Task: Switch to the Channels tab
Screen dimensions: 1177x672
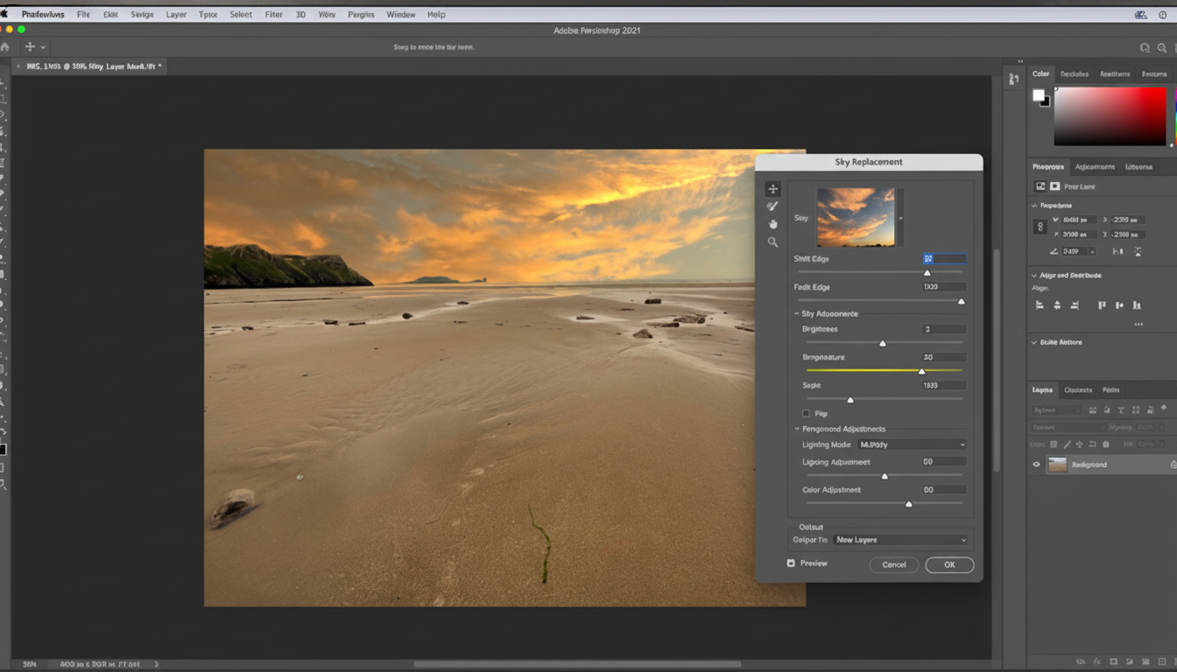Action: click(1080, 389)
